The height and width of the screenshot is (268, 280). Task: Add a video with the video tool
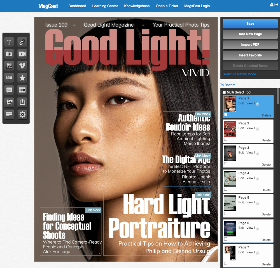tap(22, 54)
